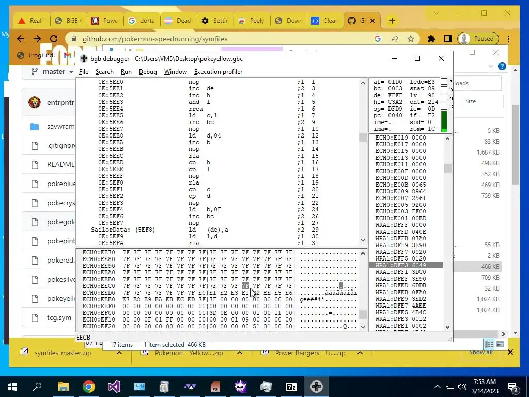Close Chrome's downloads bar

tap(510, 352)
